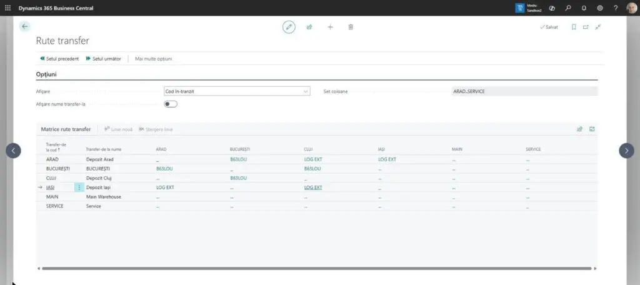Click Dynamics 365 Business Central title

tap(56, 7)
